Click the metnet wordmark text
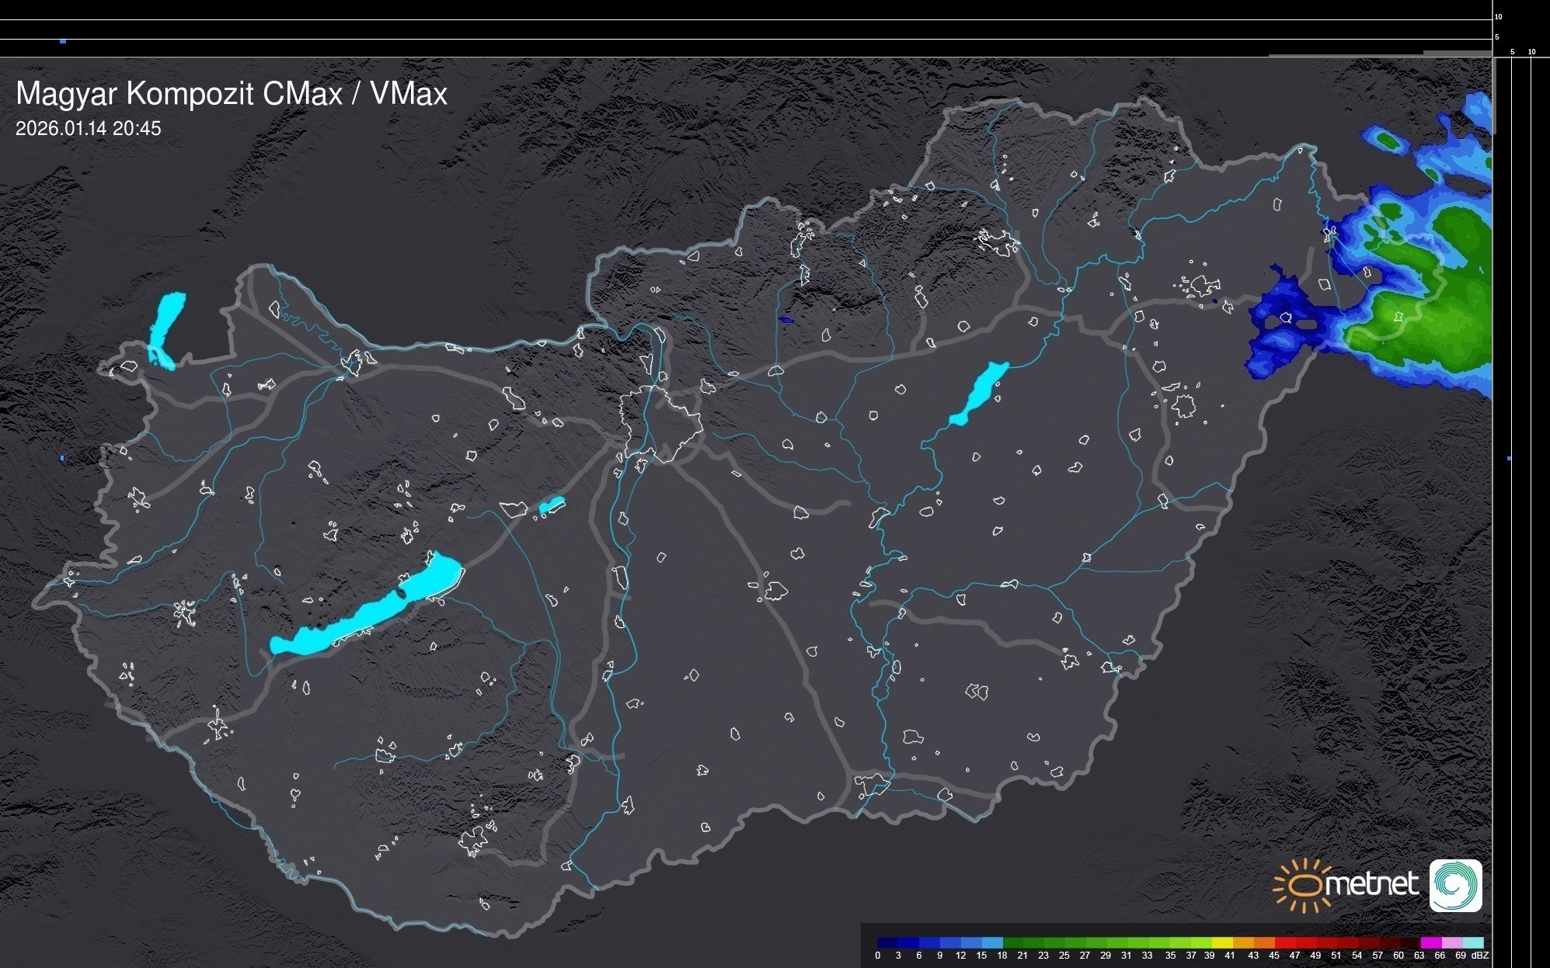1550x968 pixels. coord(1372,884)
